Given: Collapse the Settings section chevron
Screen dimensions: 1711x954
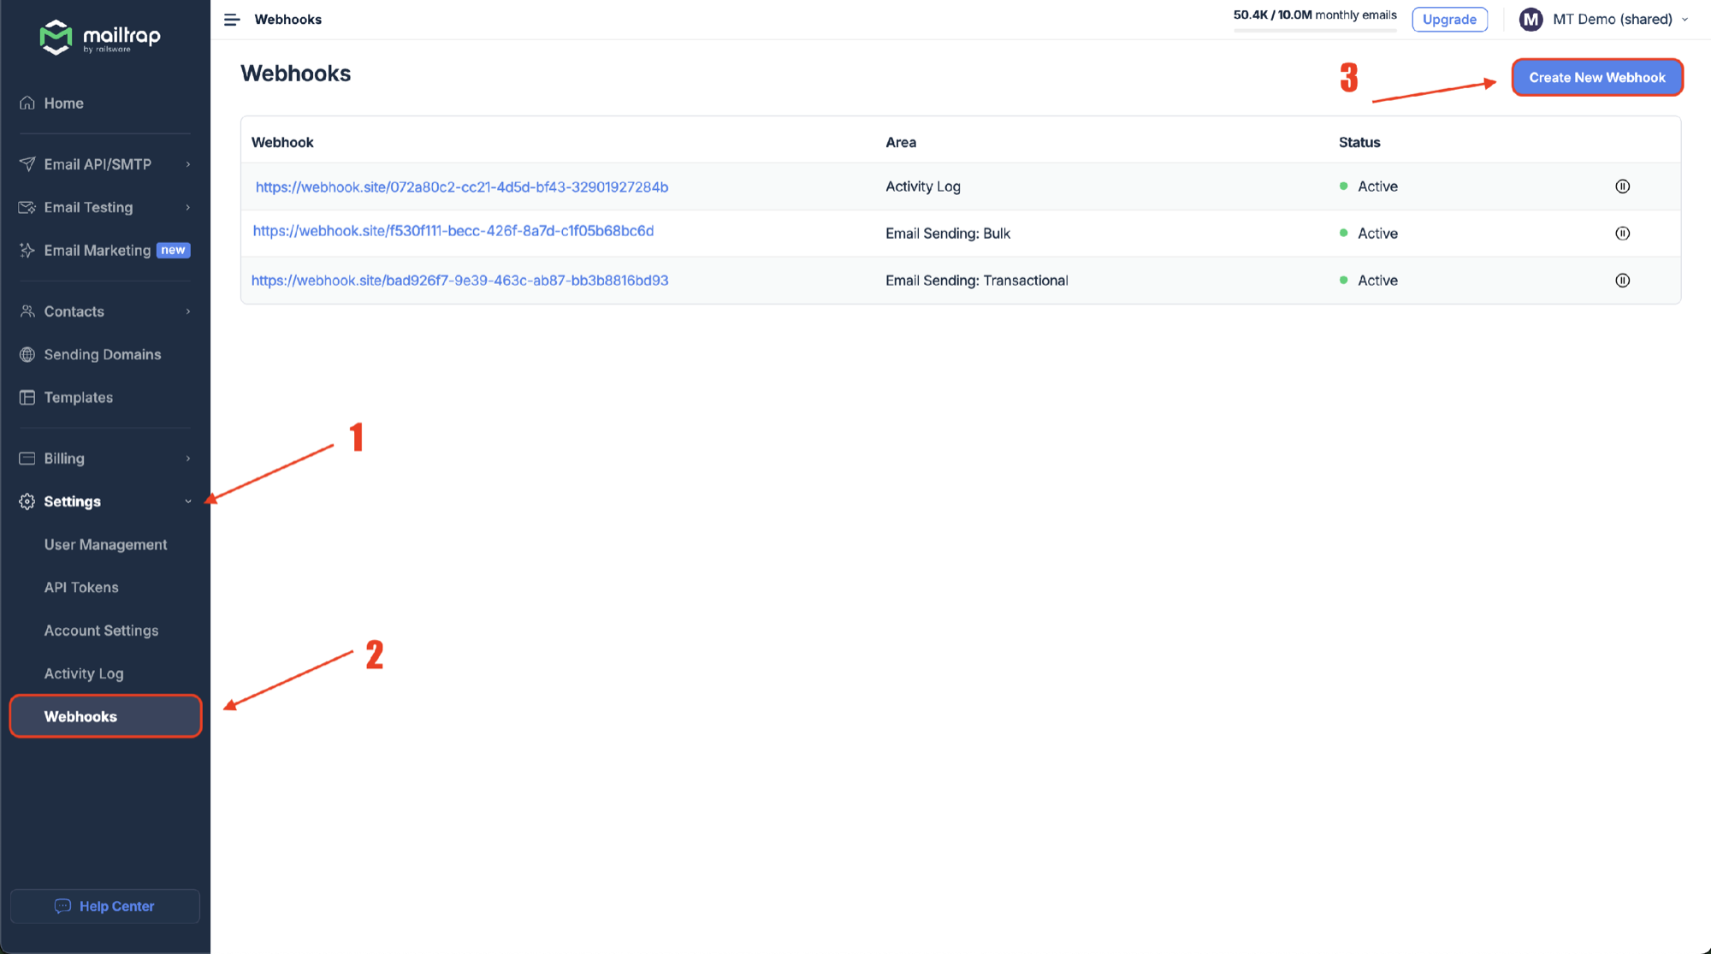Looking at the screenshot, I should click(x=188, y=501).
